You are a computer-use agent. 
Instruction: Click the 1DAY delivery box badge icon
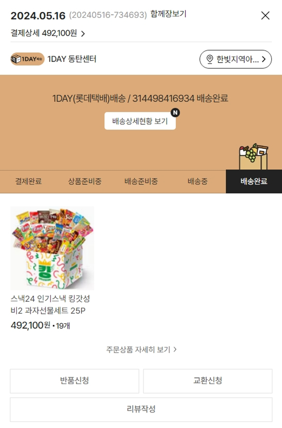point(27,59)
